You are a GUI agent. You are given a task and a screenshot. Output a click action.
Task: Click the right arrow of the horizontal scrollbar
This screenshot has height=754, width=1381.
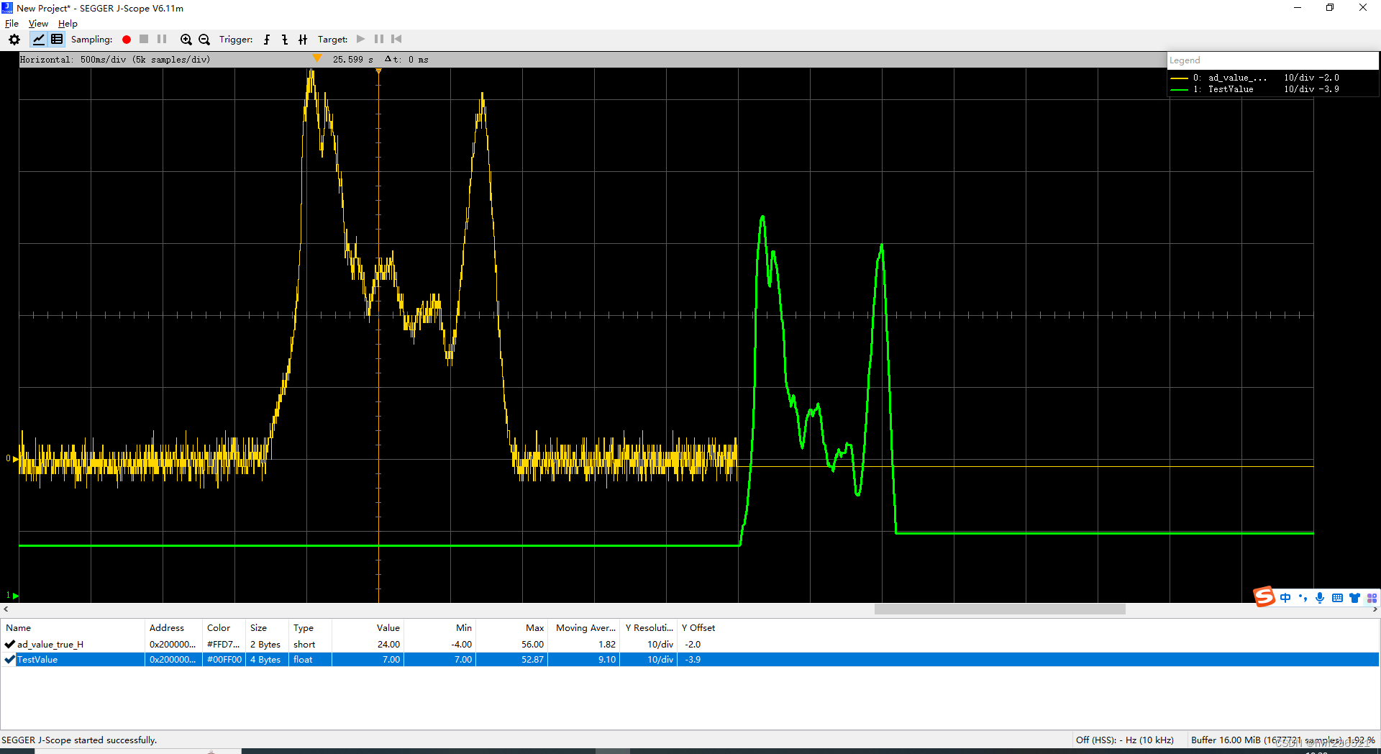pos(1375,609)
